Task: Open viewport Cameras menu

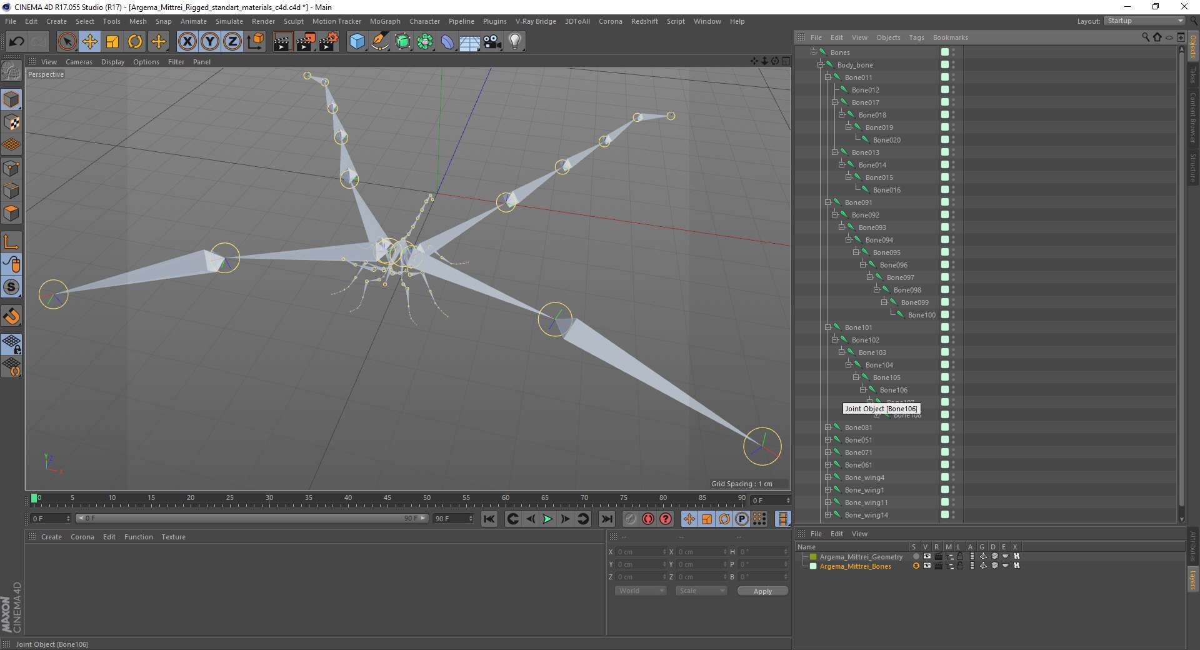Action: tap(79, 62)
